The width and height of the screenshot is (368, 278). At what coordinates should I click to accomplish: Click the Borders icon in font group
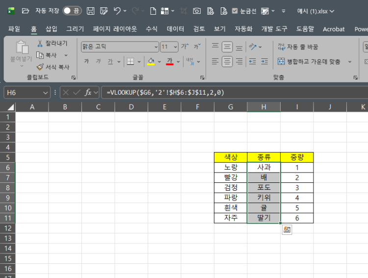click(130, 61)
